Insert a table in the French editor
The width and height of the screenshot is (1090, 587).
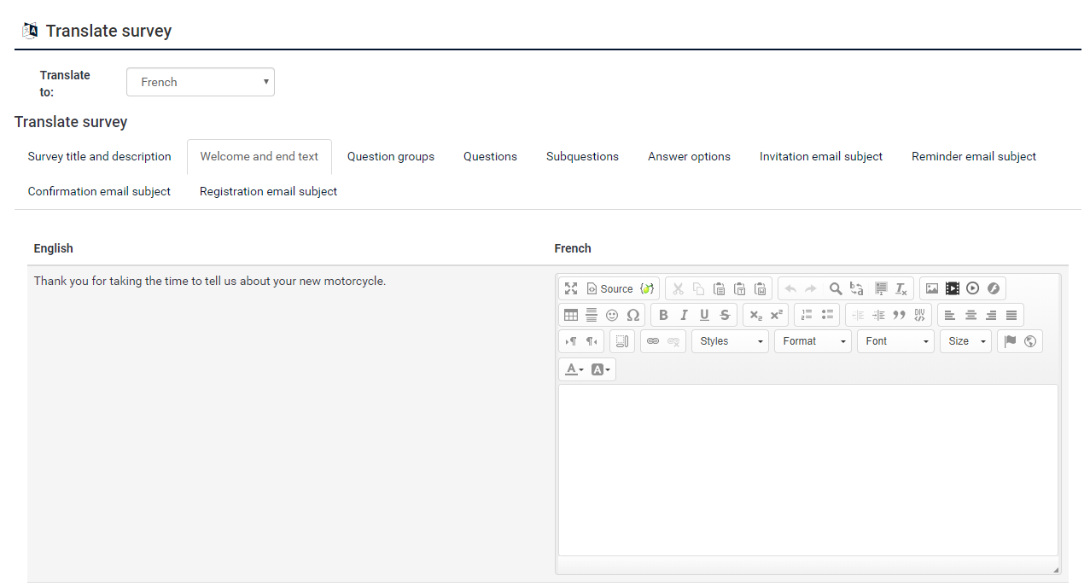(x=571, y=315)
